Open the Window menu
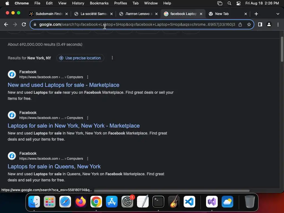 tap(151, 3)
